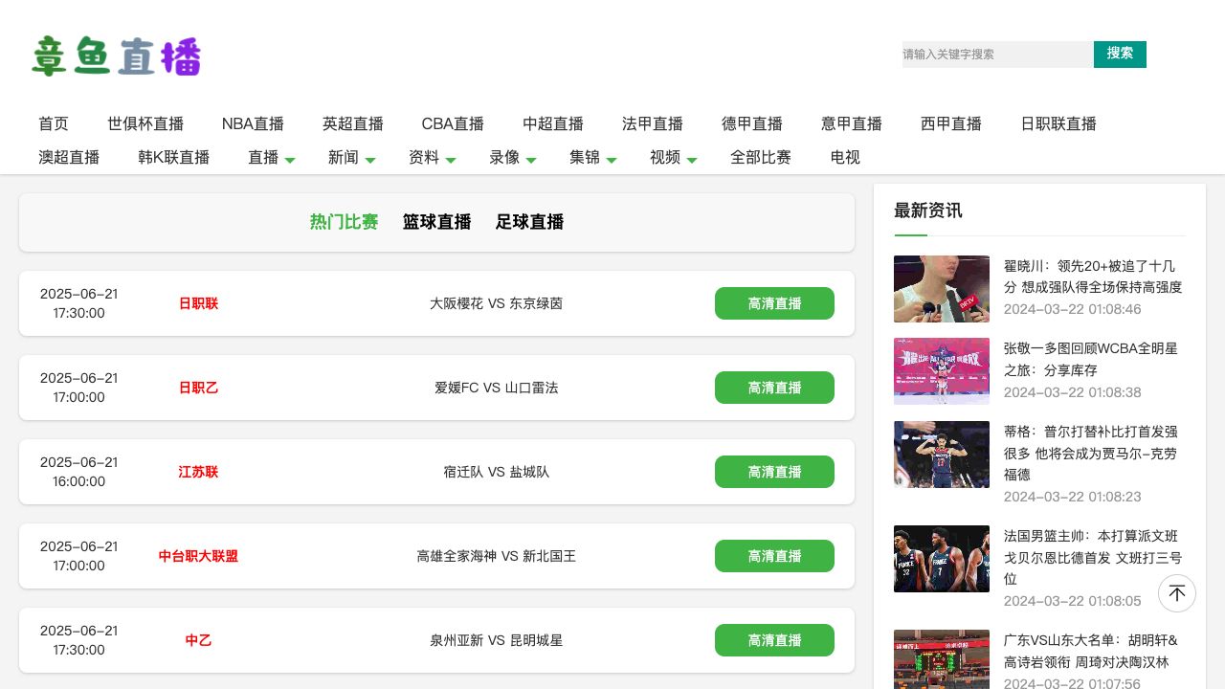Focus the keyword search input field
Screen dimensions: 1225x689
pos(997,55)
